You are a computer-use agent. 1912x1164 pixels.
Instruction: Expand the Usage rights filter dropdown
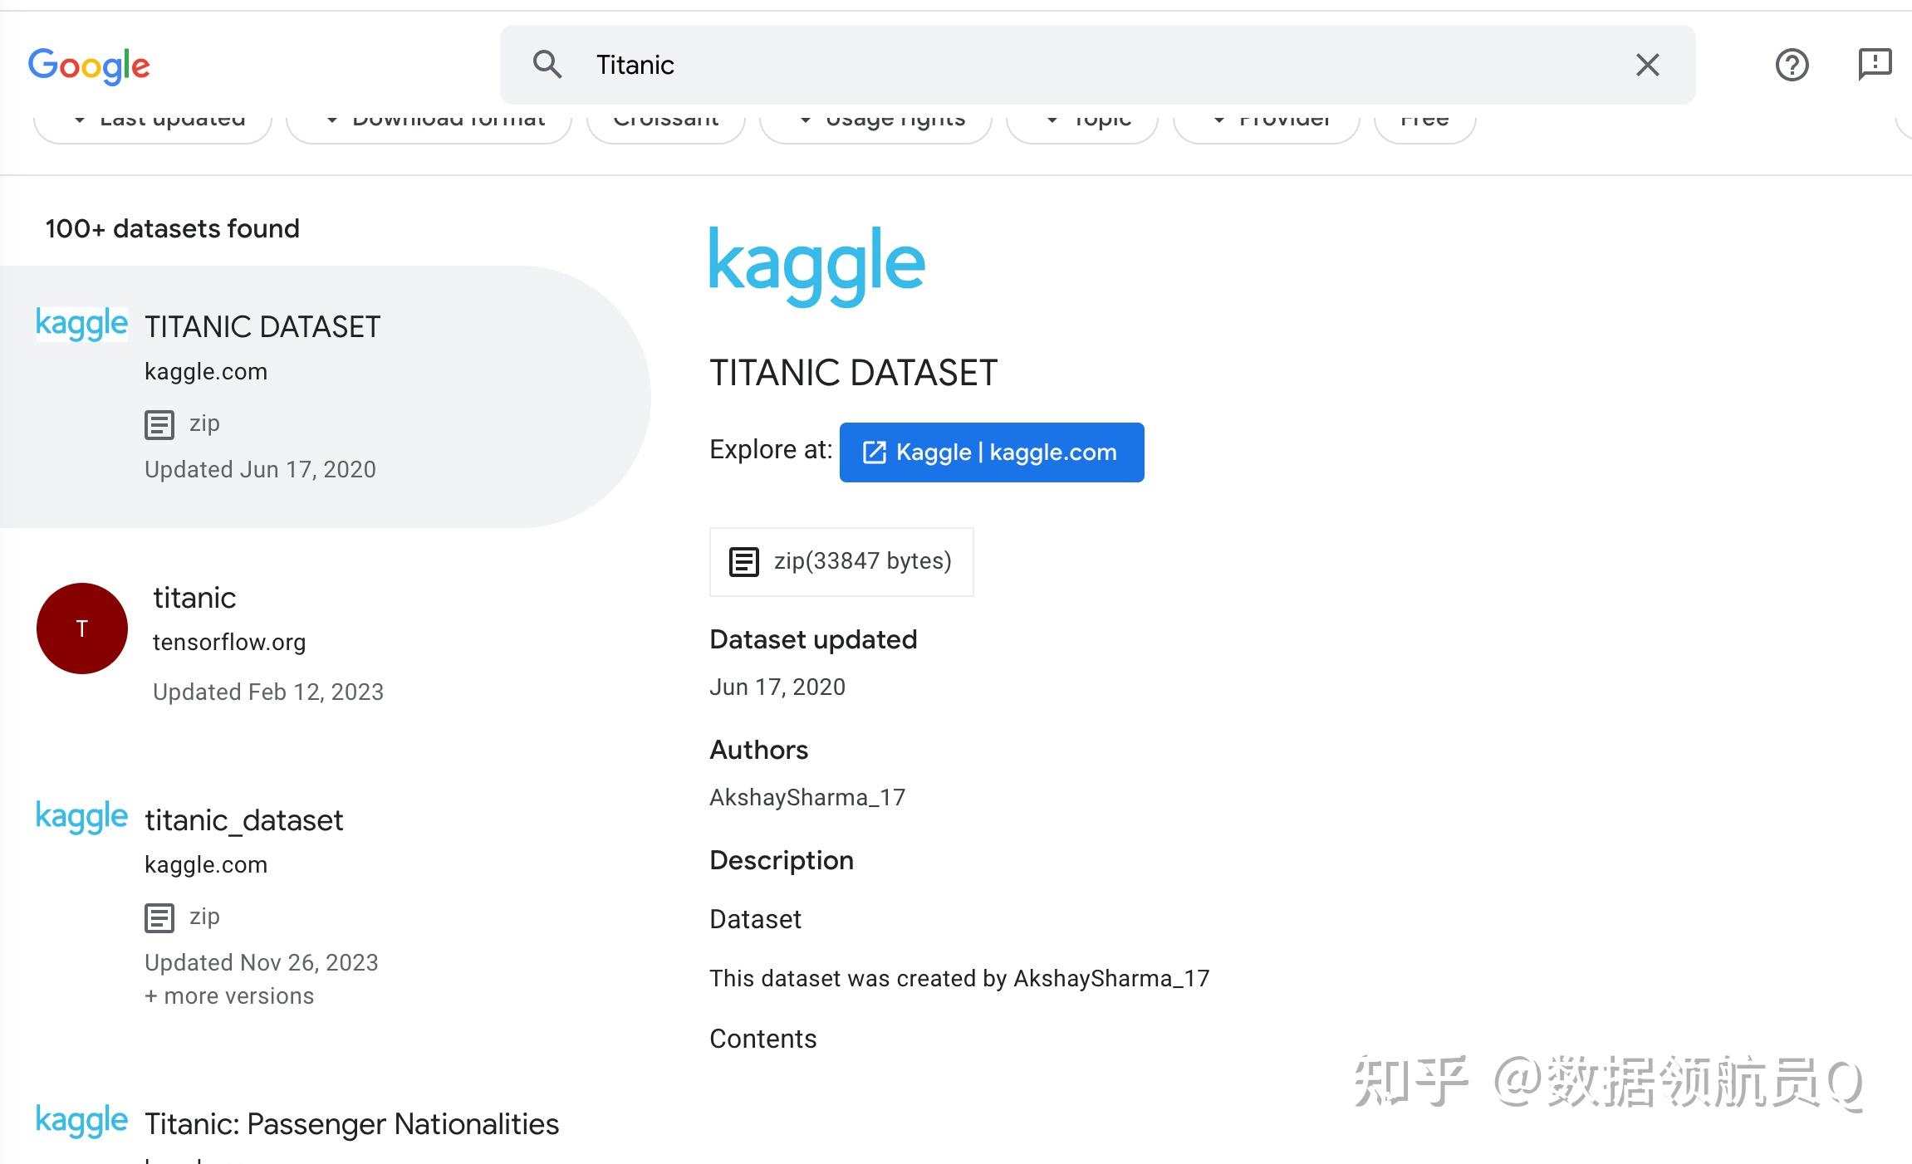[876, 123]
